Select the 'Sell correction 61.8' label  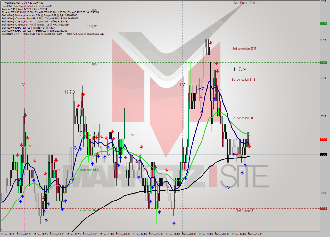coord(243,80)
